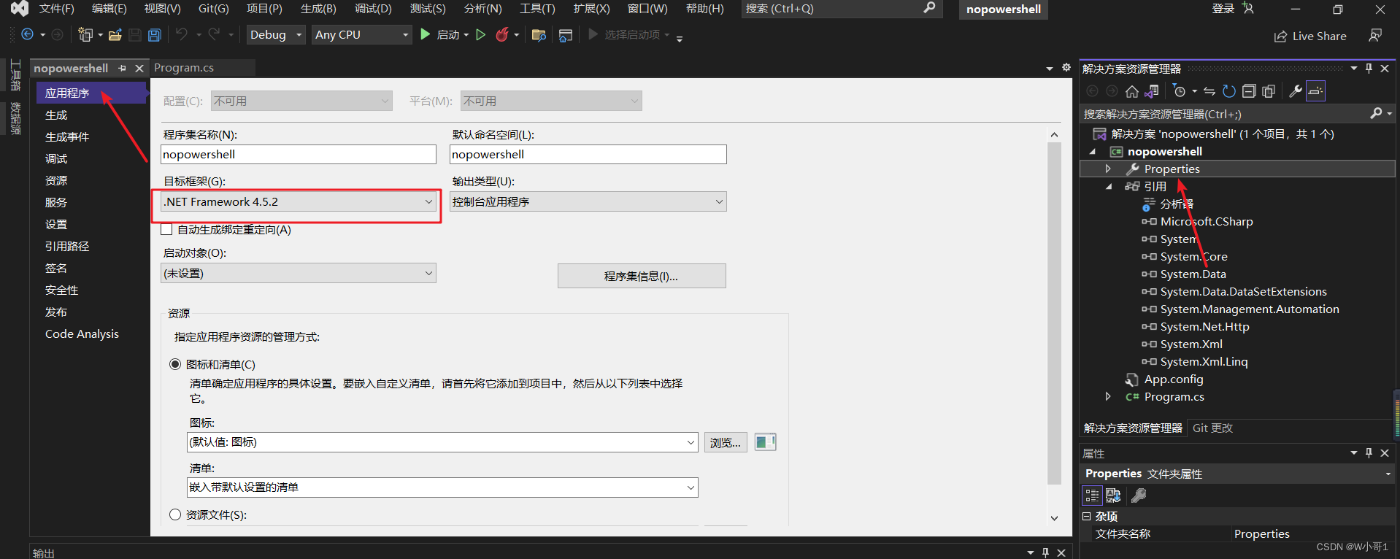Viewport: 1400px width, 559px height.
Task: Open the 启动对象 (未设置) dropdown
Action: pyautogui.click(x=299, y=273)
